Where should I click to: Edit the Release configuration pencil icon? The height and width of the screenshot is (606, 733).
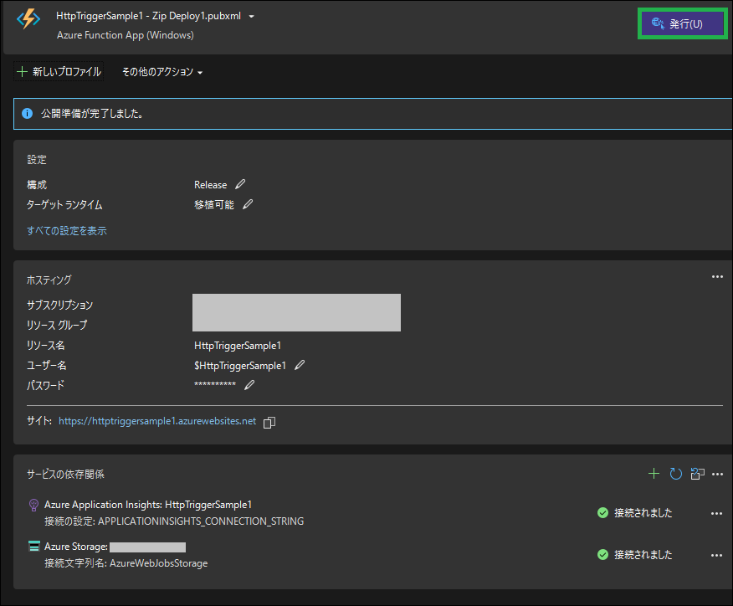point(241,184)
